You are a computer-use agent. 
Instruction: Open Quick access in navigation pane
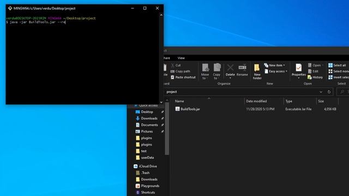point(148,105)
